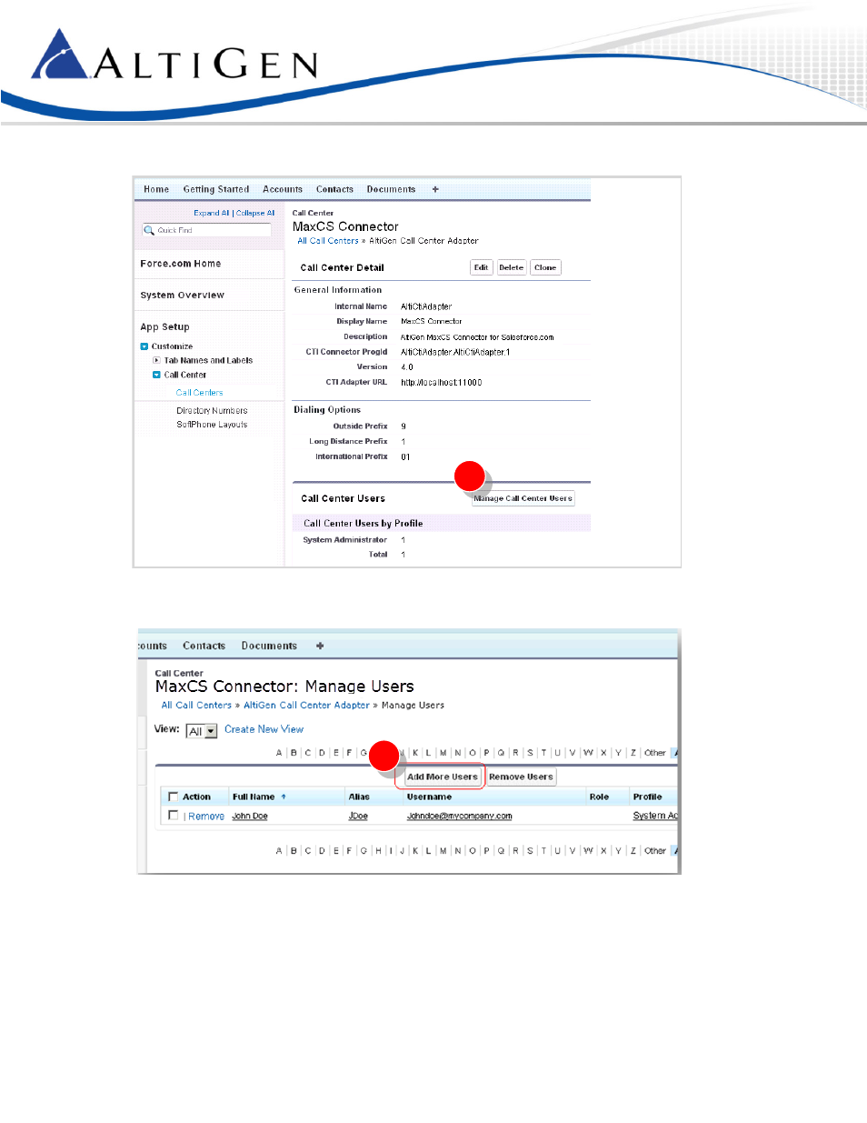The height and width of the screenshot is (1123, 867).
Task: Open Documents tab in Manage Users screenshot
Action: [269, 646]
